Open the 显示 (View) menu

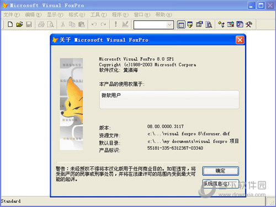(x=55, y=15)
